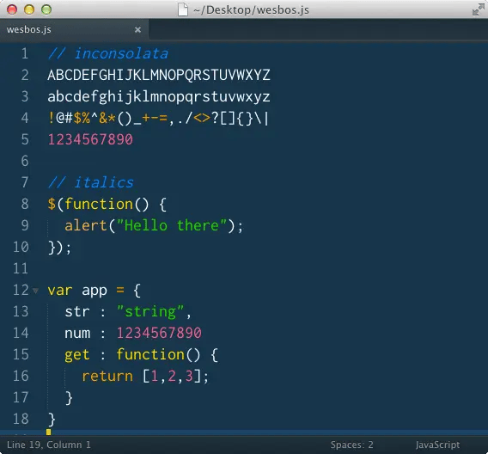Viewport: 488px width, 454px height.
Task: Click the ~/Desktop/wesbos.js title text
Action: (251, 10)
